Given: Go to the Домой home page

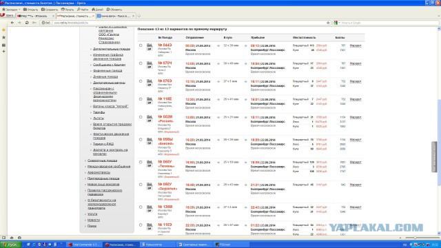Looking at the screenshot, I should tap(97, 9).
